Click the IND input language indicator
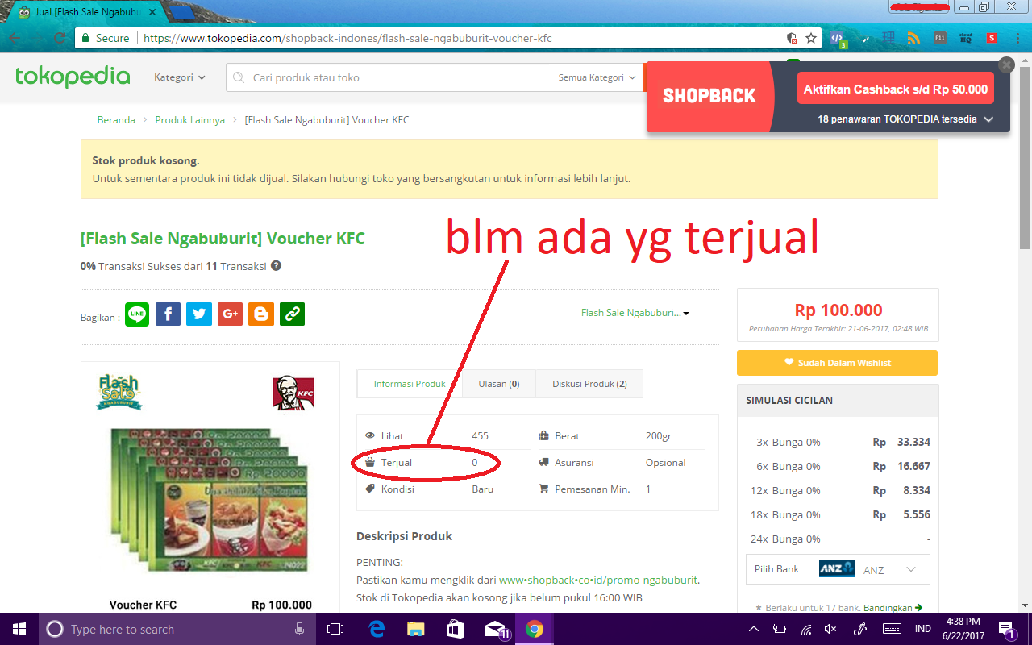The height and width of the screenshot is (645, 1032). (x=923, y=629)
